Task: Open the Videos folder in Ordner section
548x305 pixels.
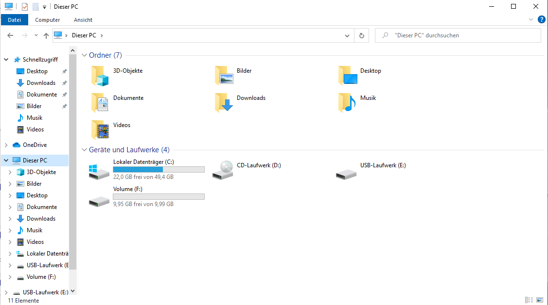Action: pos(100,130)
